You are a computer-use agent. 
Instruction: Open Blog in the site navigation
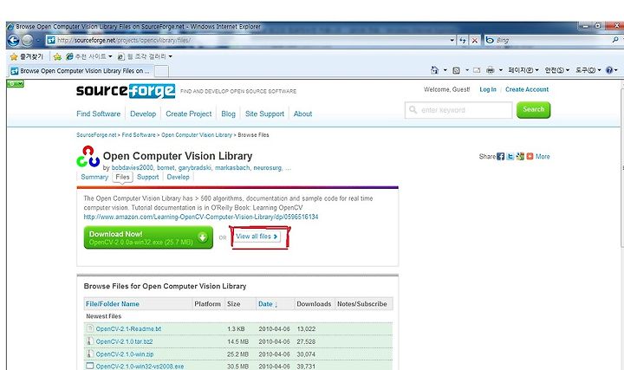229,114
